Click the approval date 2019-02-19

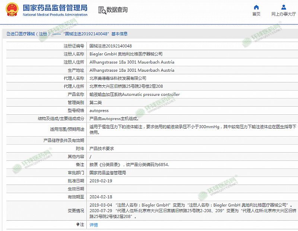pos(101,181)
